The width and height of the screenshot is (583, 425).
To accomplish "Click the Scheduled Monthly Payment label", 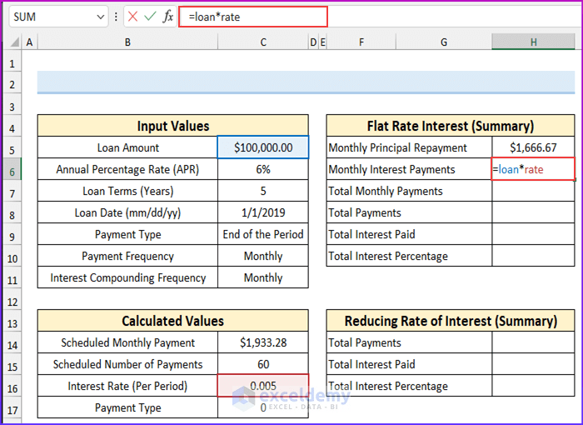I will pyautogui.click(x=127, y=342).
